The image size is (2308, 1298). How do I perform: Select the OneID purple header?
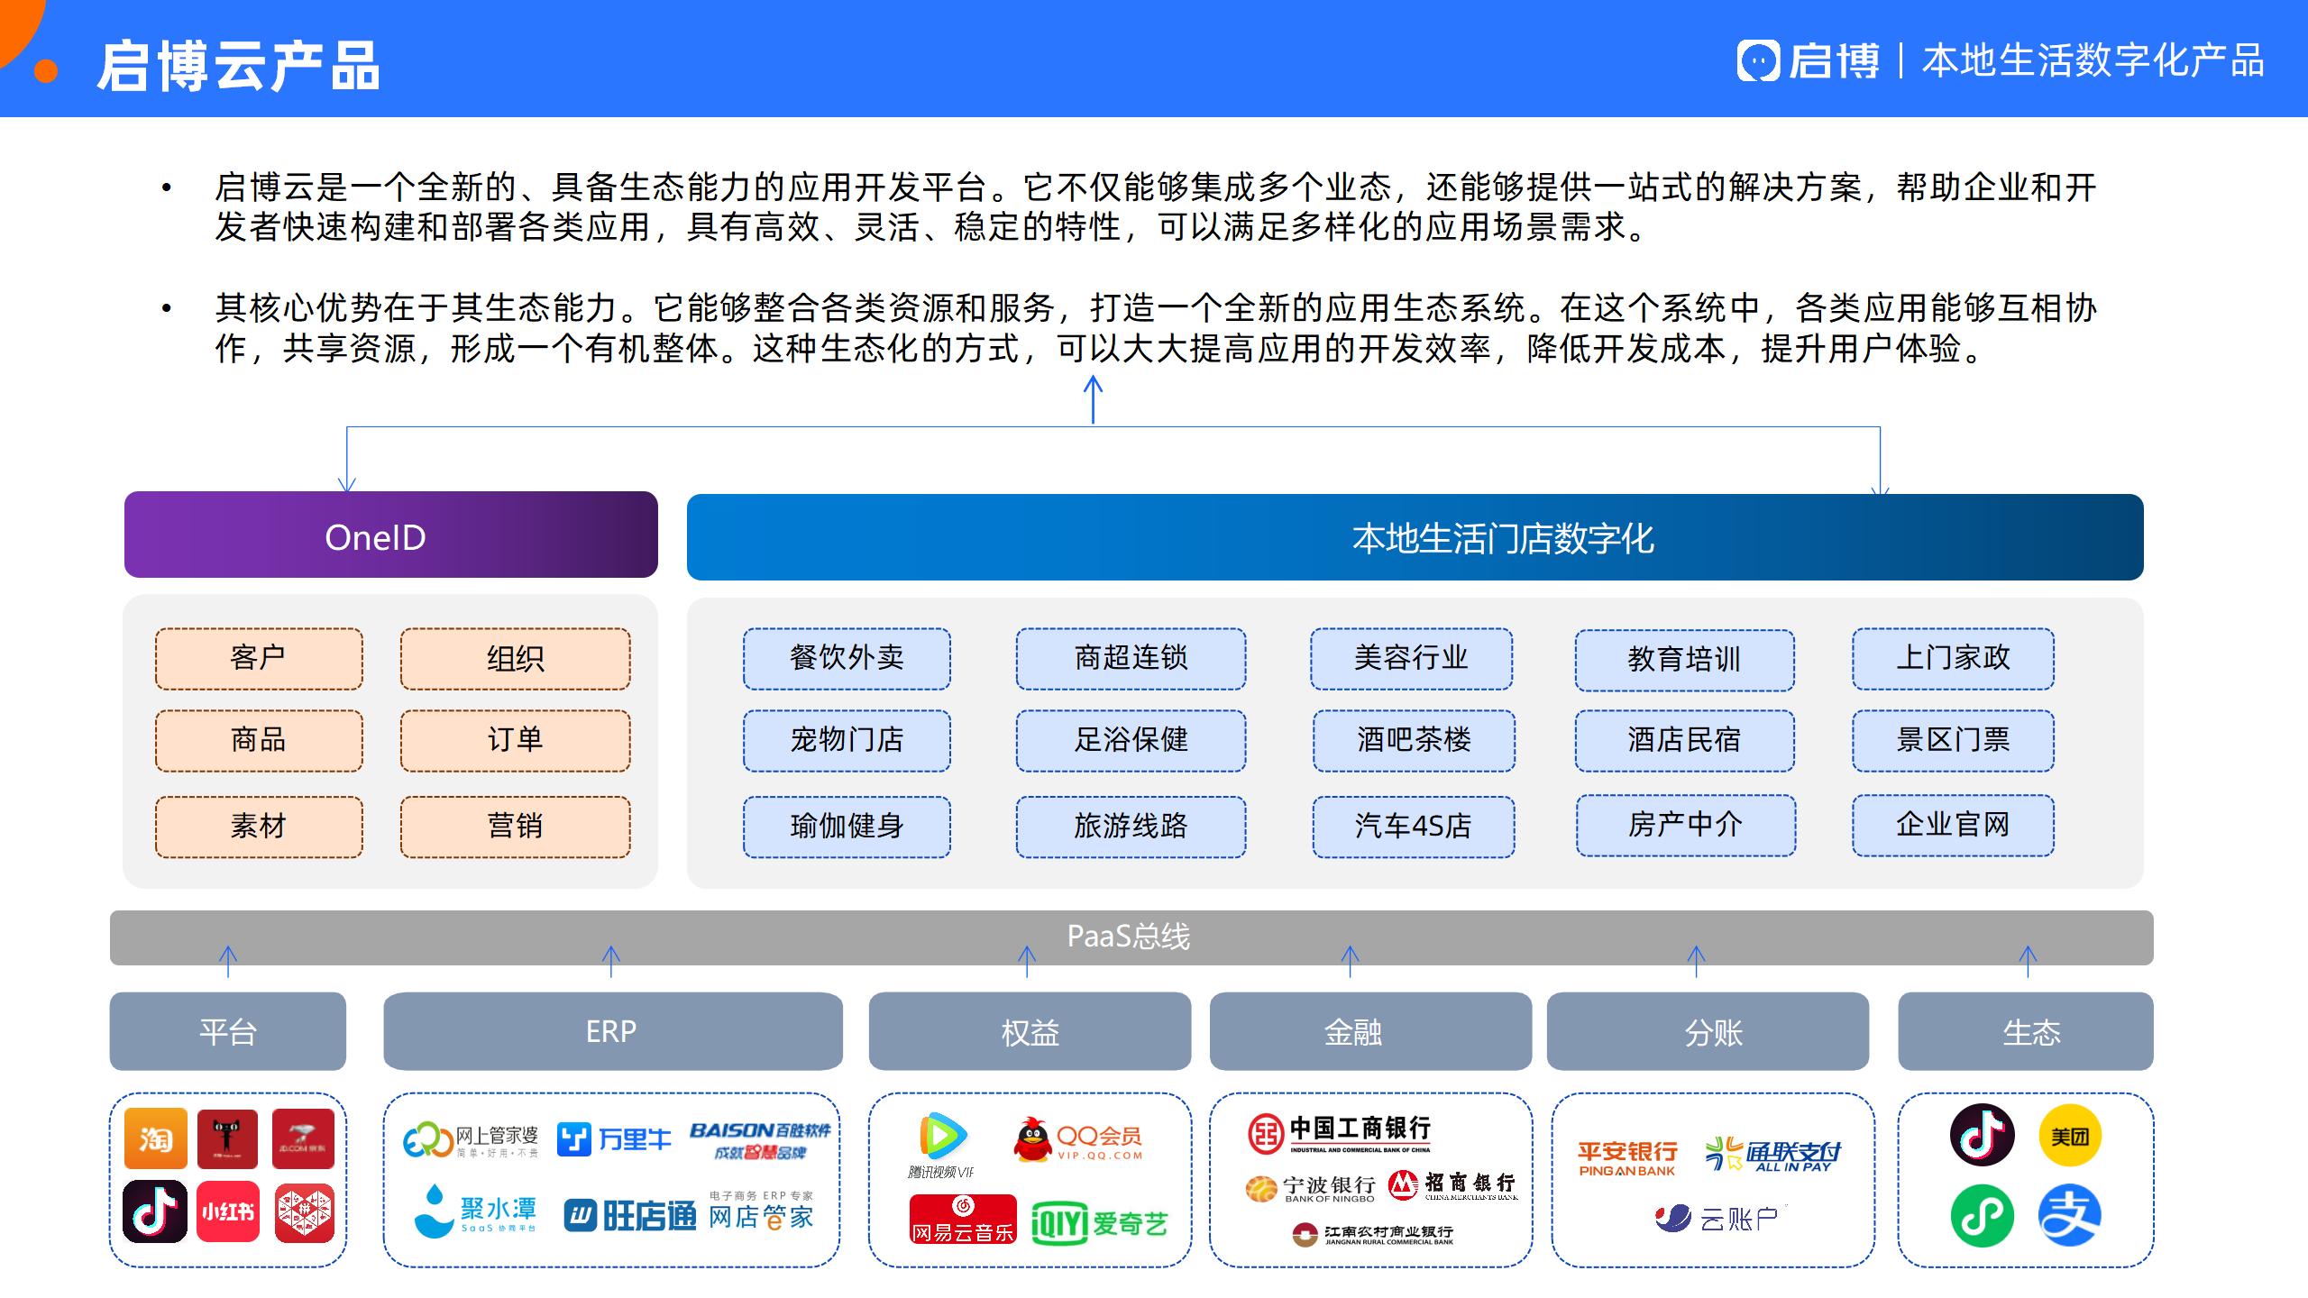390,535
